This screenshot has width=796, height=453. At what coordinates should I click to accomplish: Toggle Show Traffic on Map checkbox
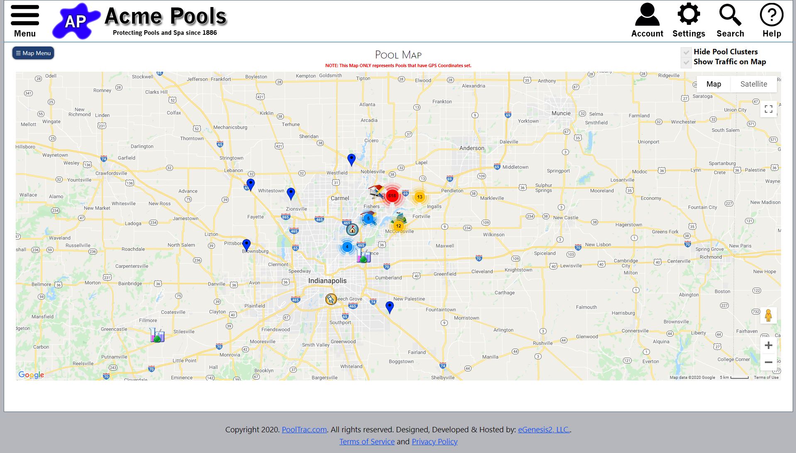[686, 62]
